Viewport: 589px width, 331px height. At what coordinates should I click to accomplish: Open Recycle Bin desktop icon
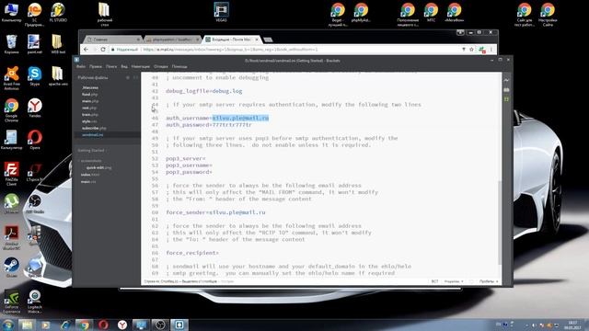[x=11, y=44]
